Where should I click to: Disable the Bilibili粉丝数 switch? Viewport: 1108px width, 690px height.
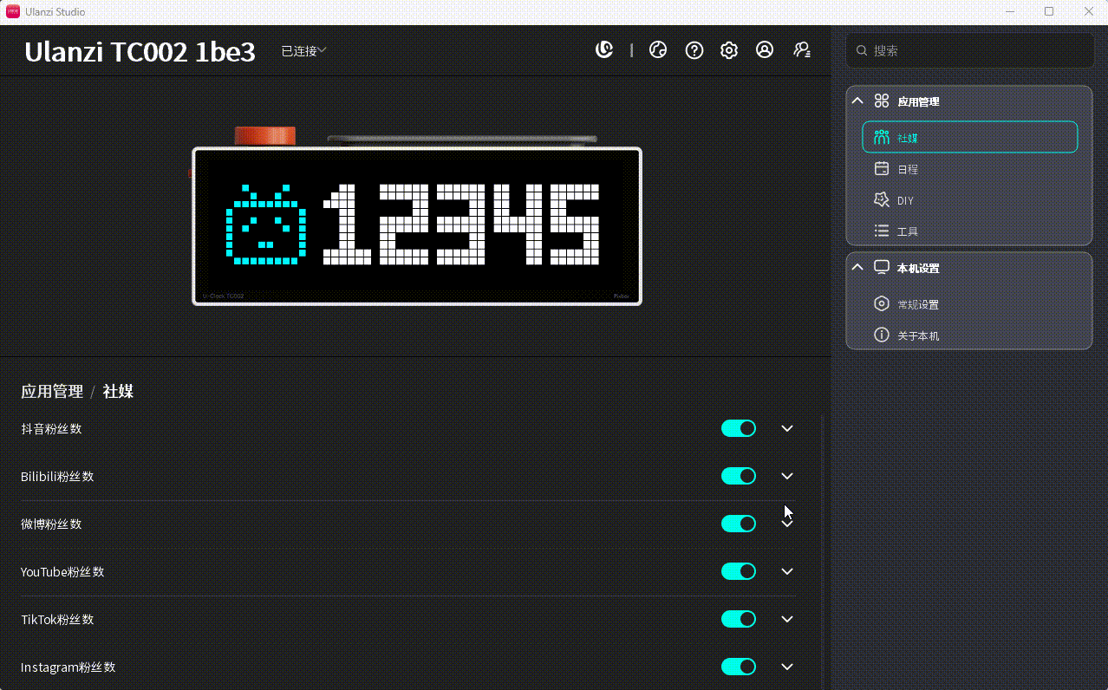(x=739, y=476)
